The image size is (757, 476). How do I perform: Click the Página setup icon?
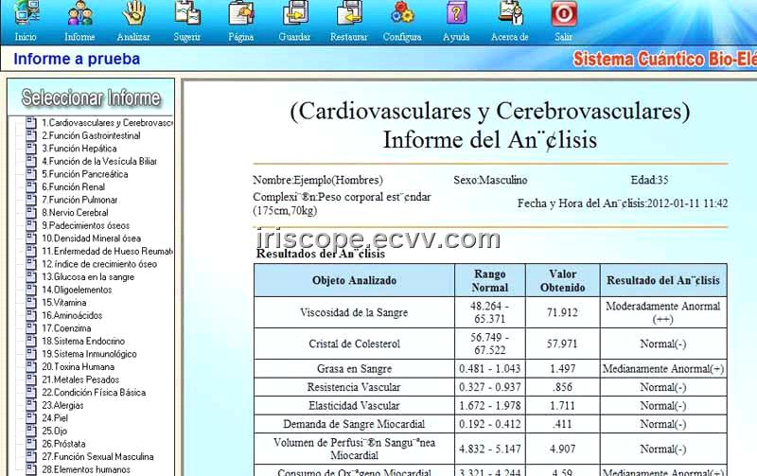click(x=241, y=15)
